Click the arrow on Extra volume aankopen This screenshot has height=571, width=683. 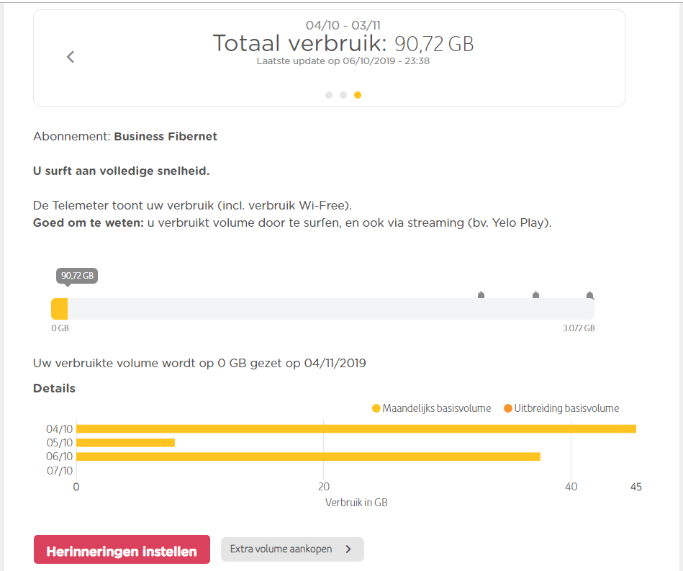coord(348,549)
